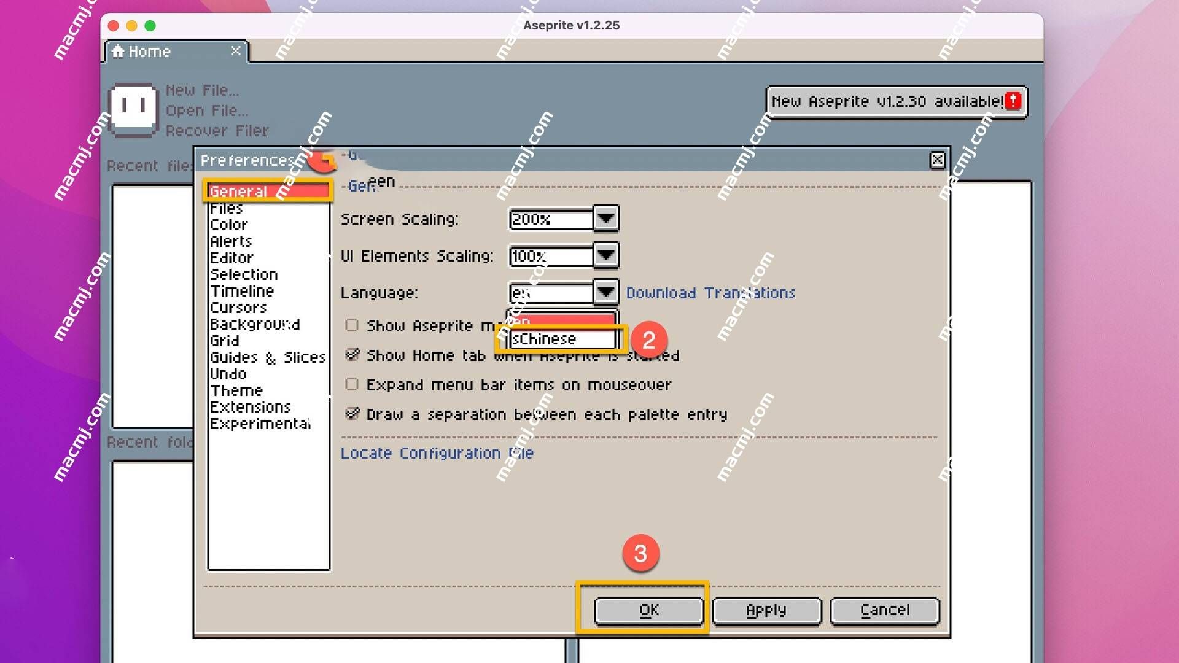Click Recover Files on the Home tab
The width and height of the screenshot is (1179, 663).
(x=217, y=131)
